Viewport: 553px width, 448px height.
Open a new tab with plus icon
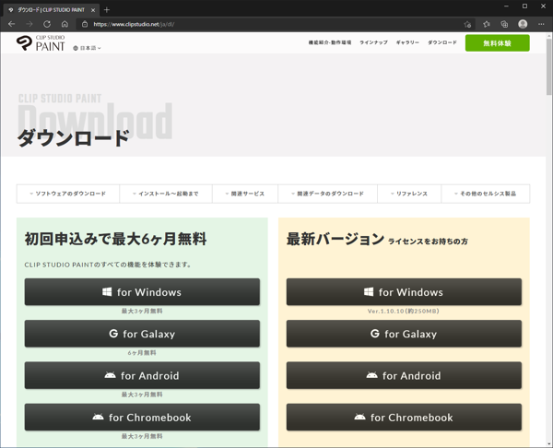(x=107, y=10)
